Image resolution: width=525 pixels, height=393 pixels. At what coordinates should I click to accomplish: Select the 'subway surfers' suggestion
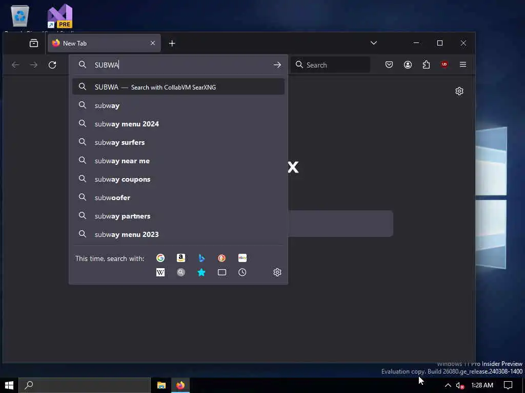click(178, 142)
